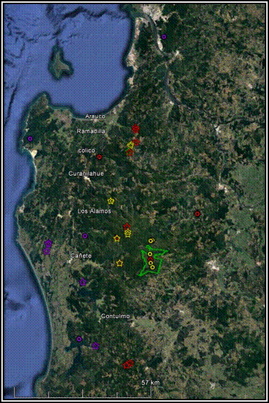The image size is (269, 403).
Task: Click the Los Alamos label
Action: coord(94,211)
